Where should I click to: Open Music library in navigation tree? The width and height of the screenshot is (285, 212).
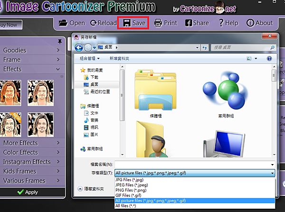coord(91,120)
